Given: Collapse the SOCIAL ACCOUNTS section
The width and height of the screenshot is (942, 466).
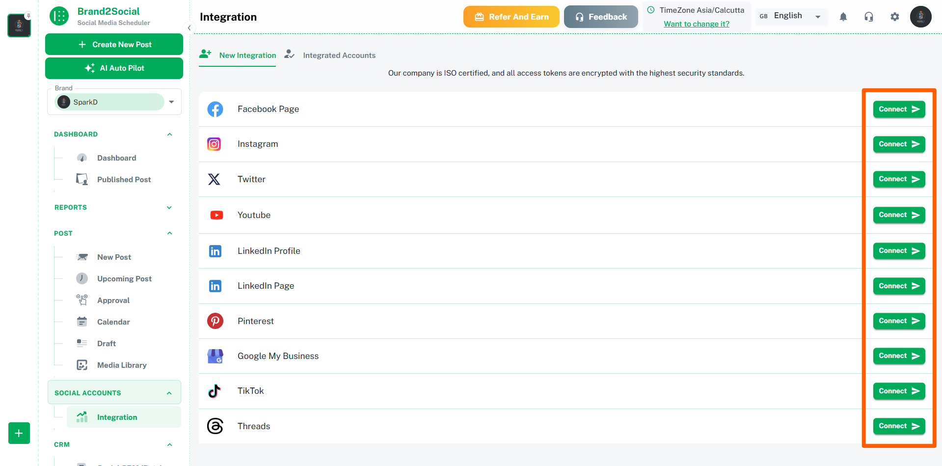Looking at the screenshot, I should 169,393.
